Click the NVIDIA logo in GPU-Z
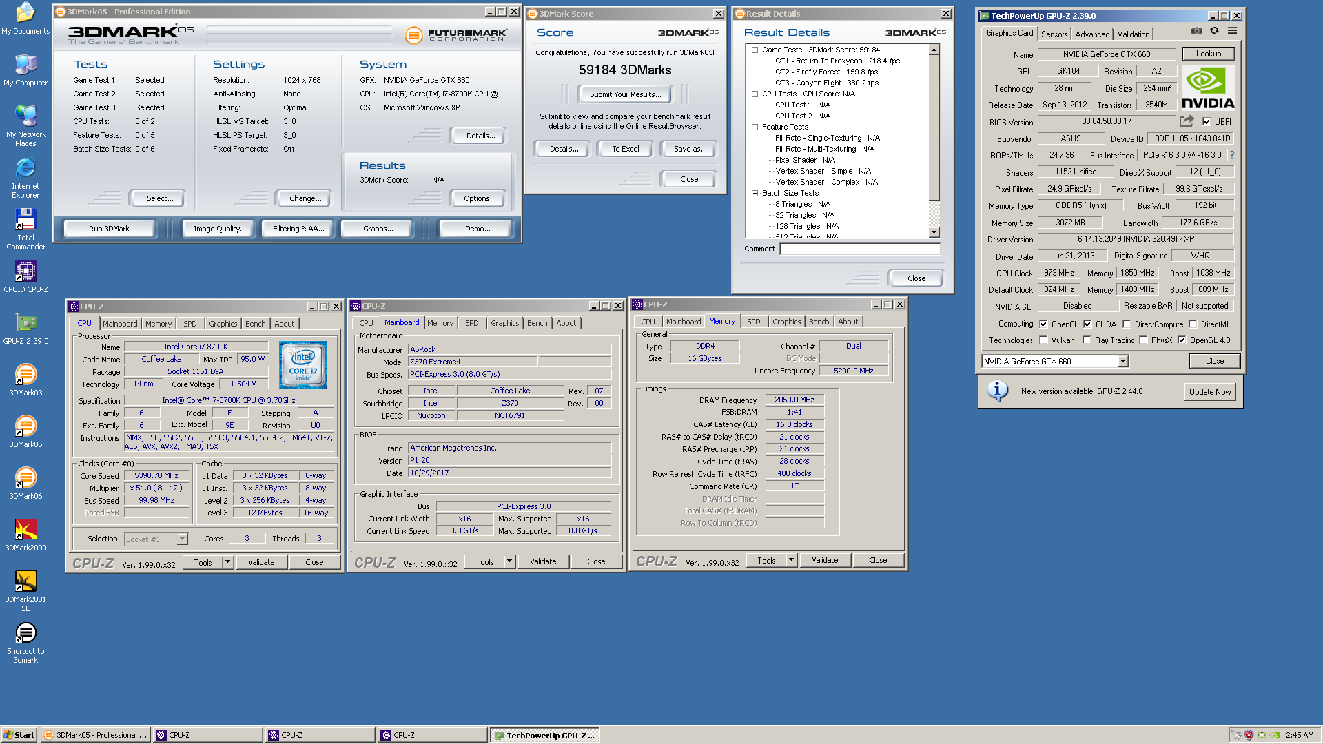Screen dimensions: 1323x744 [1209, 88]
